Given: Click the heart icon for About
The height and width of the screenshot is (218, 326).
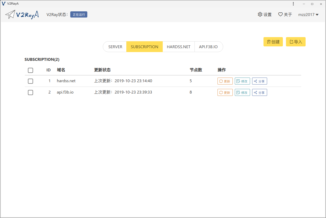Looking at the screenshot, I should (280, 14).
